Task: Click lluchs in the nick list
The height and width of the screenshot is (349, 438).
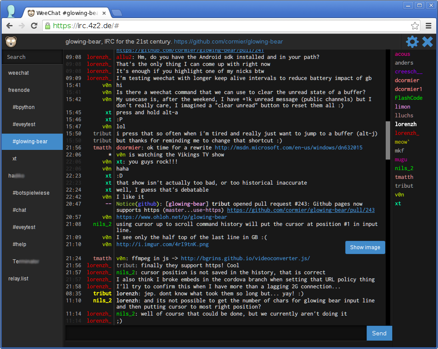Action: tap(404, 116)
